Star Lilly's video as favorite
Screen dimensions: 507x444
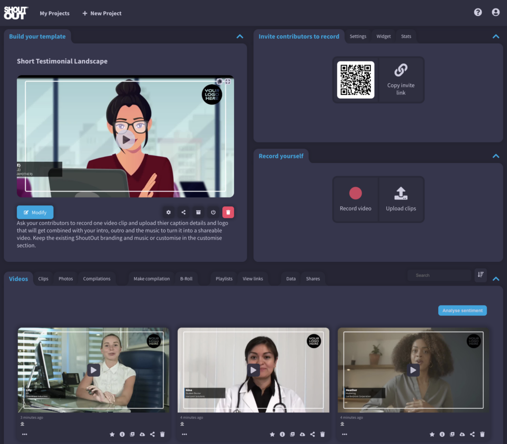[112, 434]
